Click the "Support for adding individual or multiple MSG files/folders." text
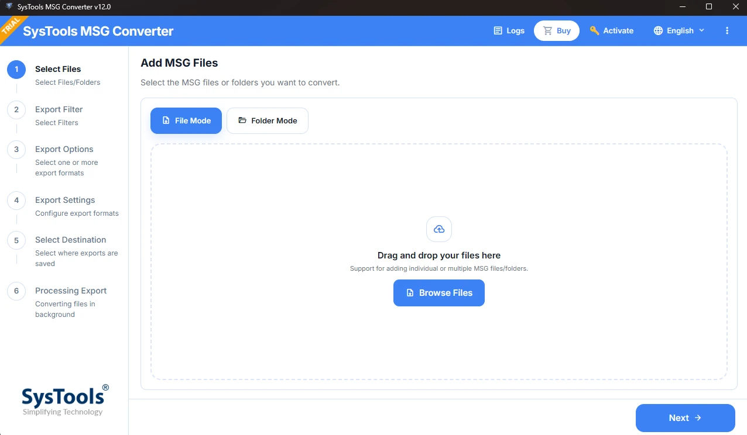Viewport: 747px width, 435px height. tap(439, 268)
